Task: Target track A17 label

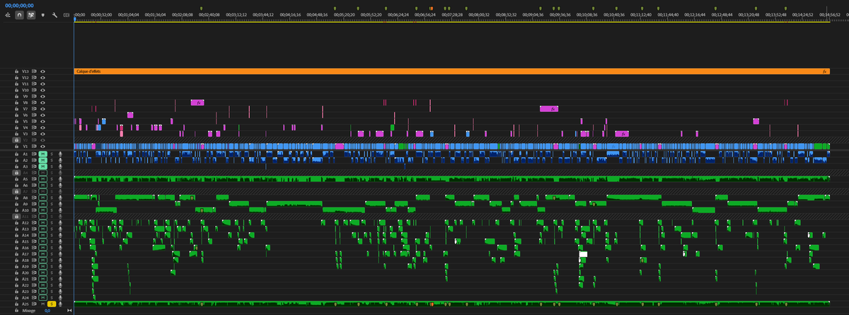Action: [25, 254]
